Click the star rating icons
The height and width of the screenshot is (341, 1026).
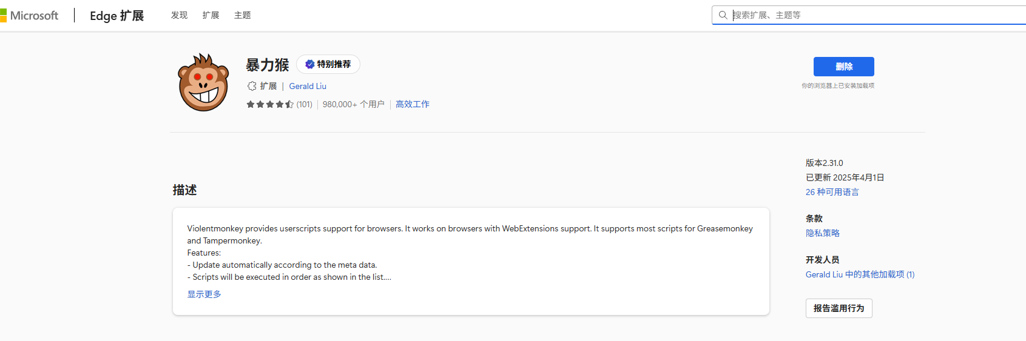coord(269,104)
